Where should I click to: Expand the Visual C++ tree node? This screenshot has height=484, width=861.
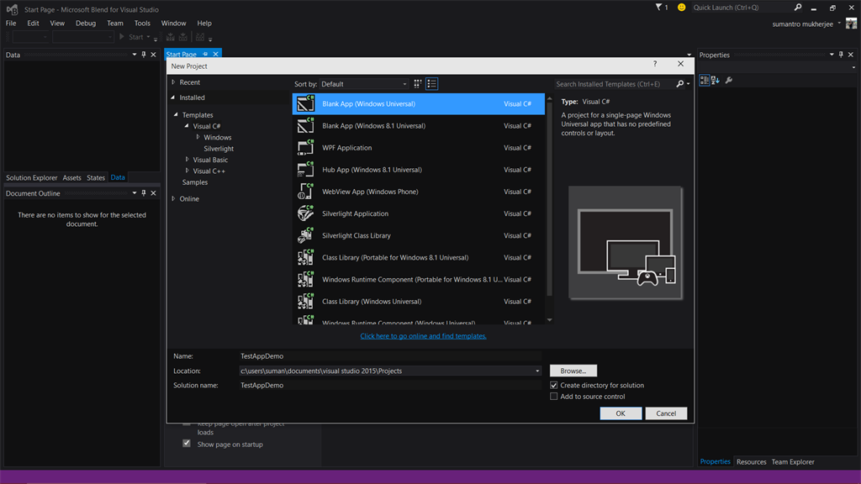click(x=188, y=171)
